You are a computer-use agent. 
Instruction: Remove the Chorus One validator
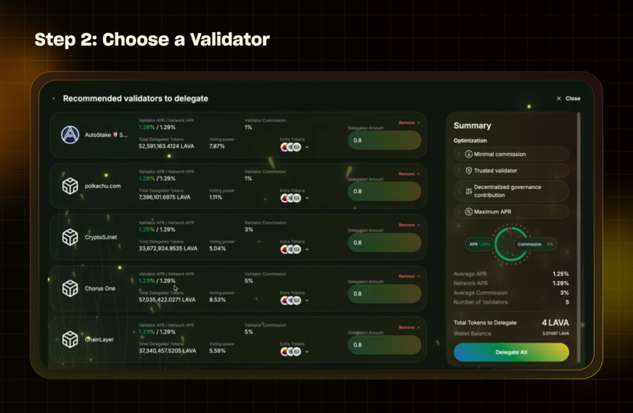409,277
